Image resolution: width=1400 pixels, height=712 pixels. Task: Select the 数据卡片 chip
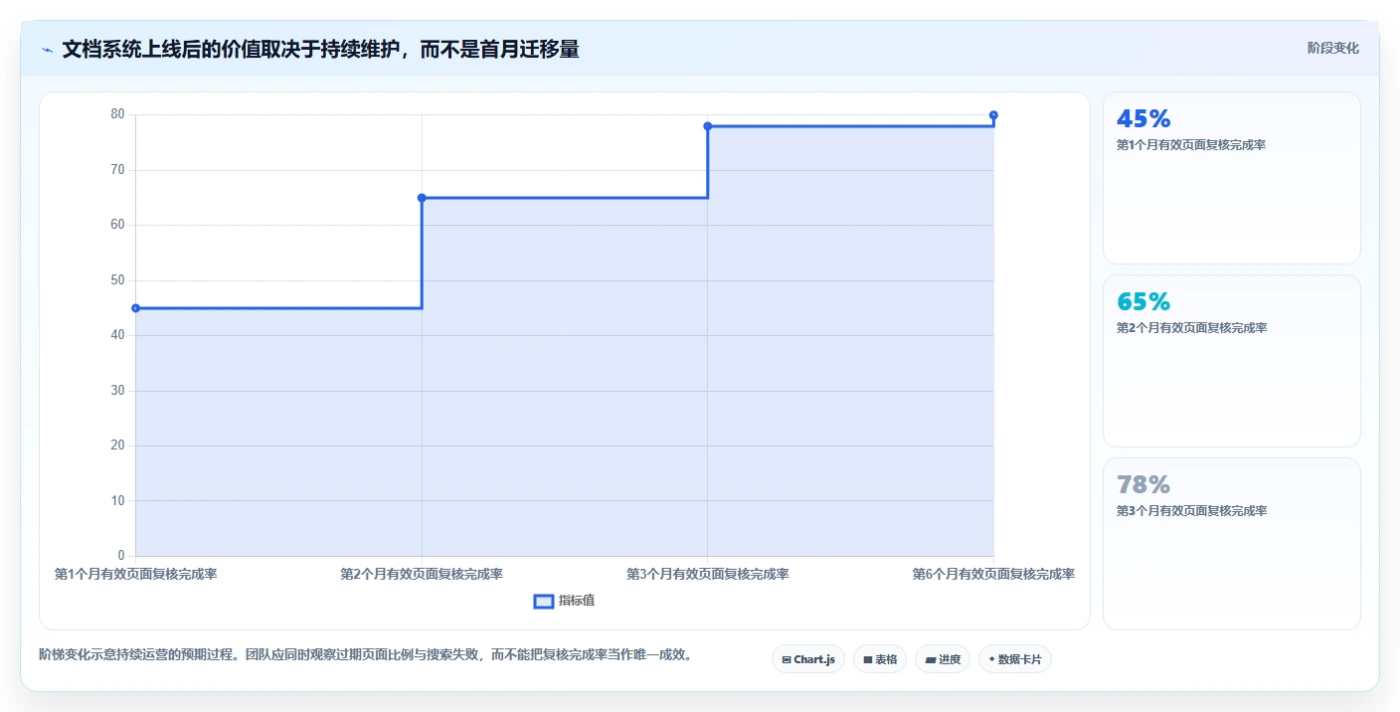pos(1014,659)
